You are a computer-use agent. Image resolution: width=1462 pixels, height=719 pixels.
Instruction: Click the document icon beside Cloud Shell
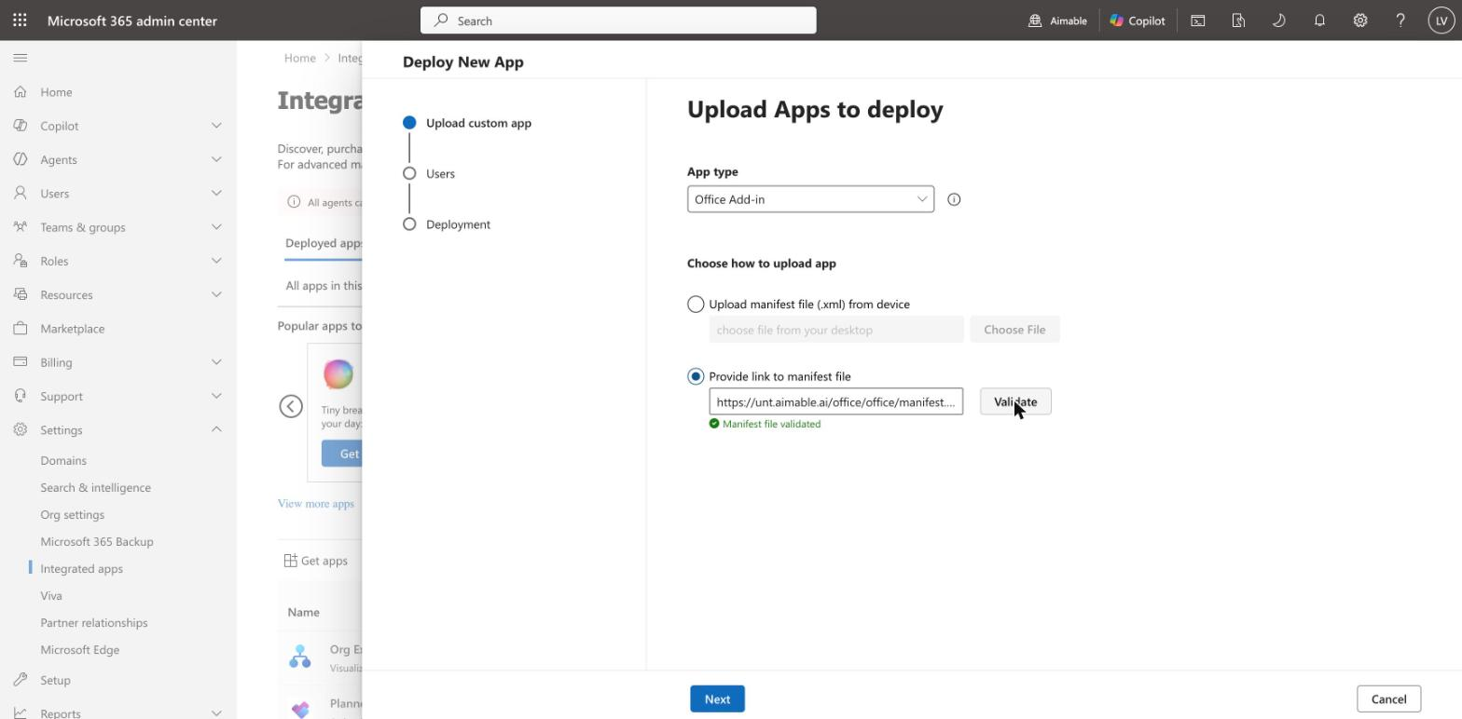tap(1238, 20)
